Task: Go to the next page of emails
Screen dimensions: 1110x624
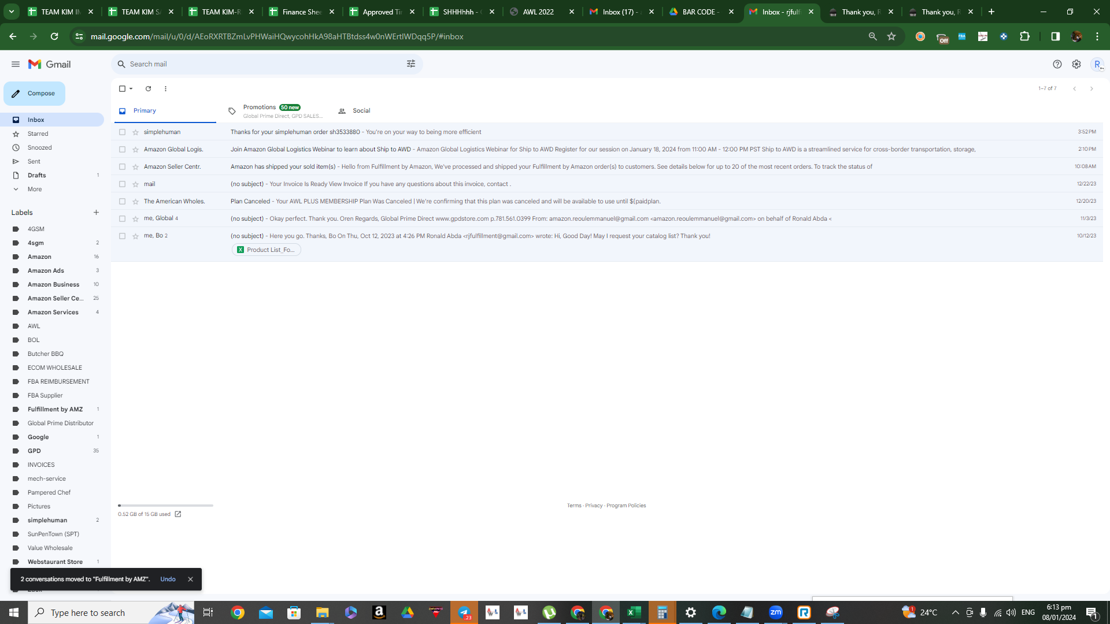Action: (x=1091, y=88)
